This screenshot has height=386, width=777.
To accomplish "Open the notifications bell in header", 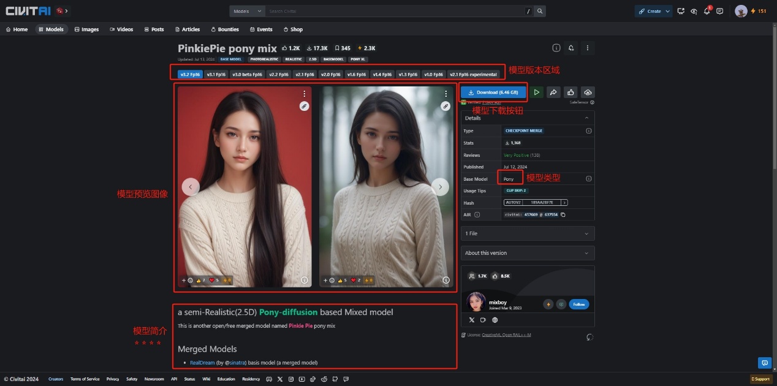I will [x=707, y=11].
